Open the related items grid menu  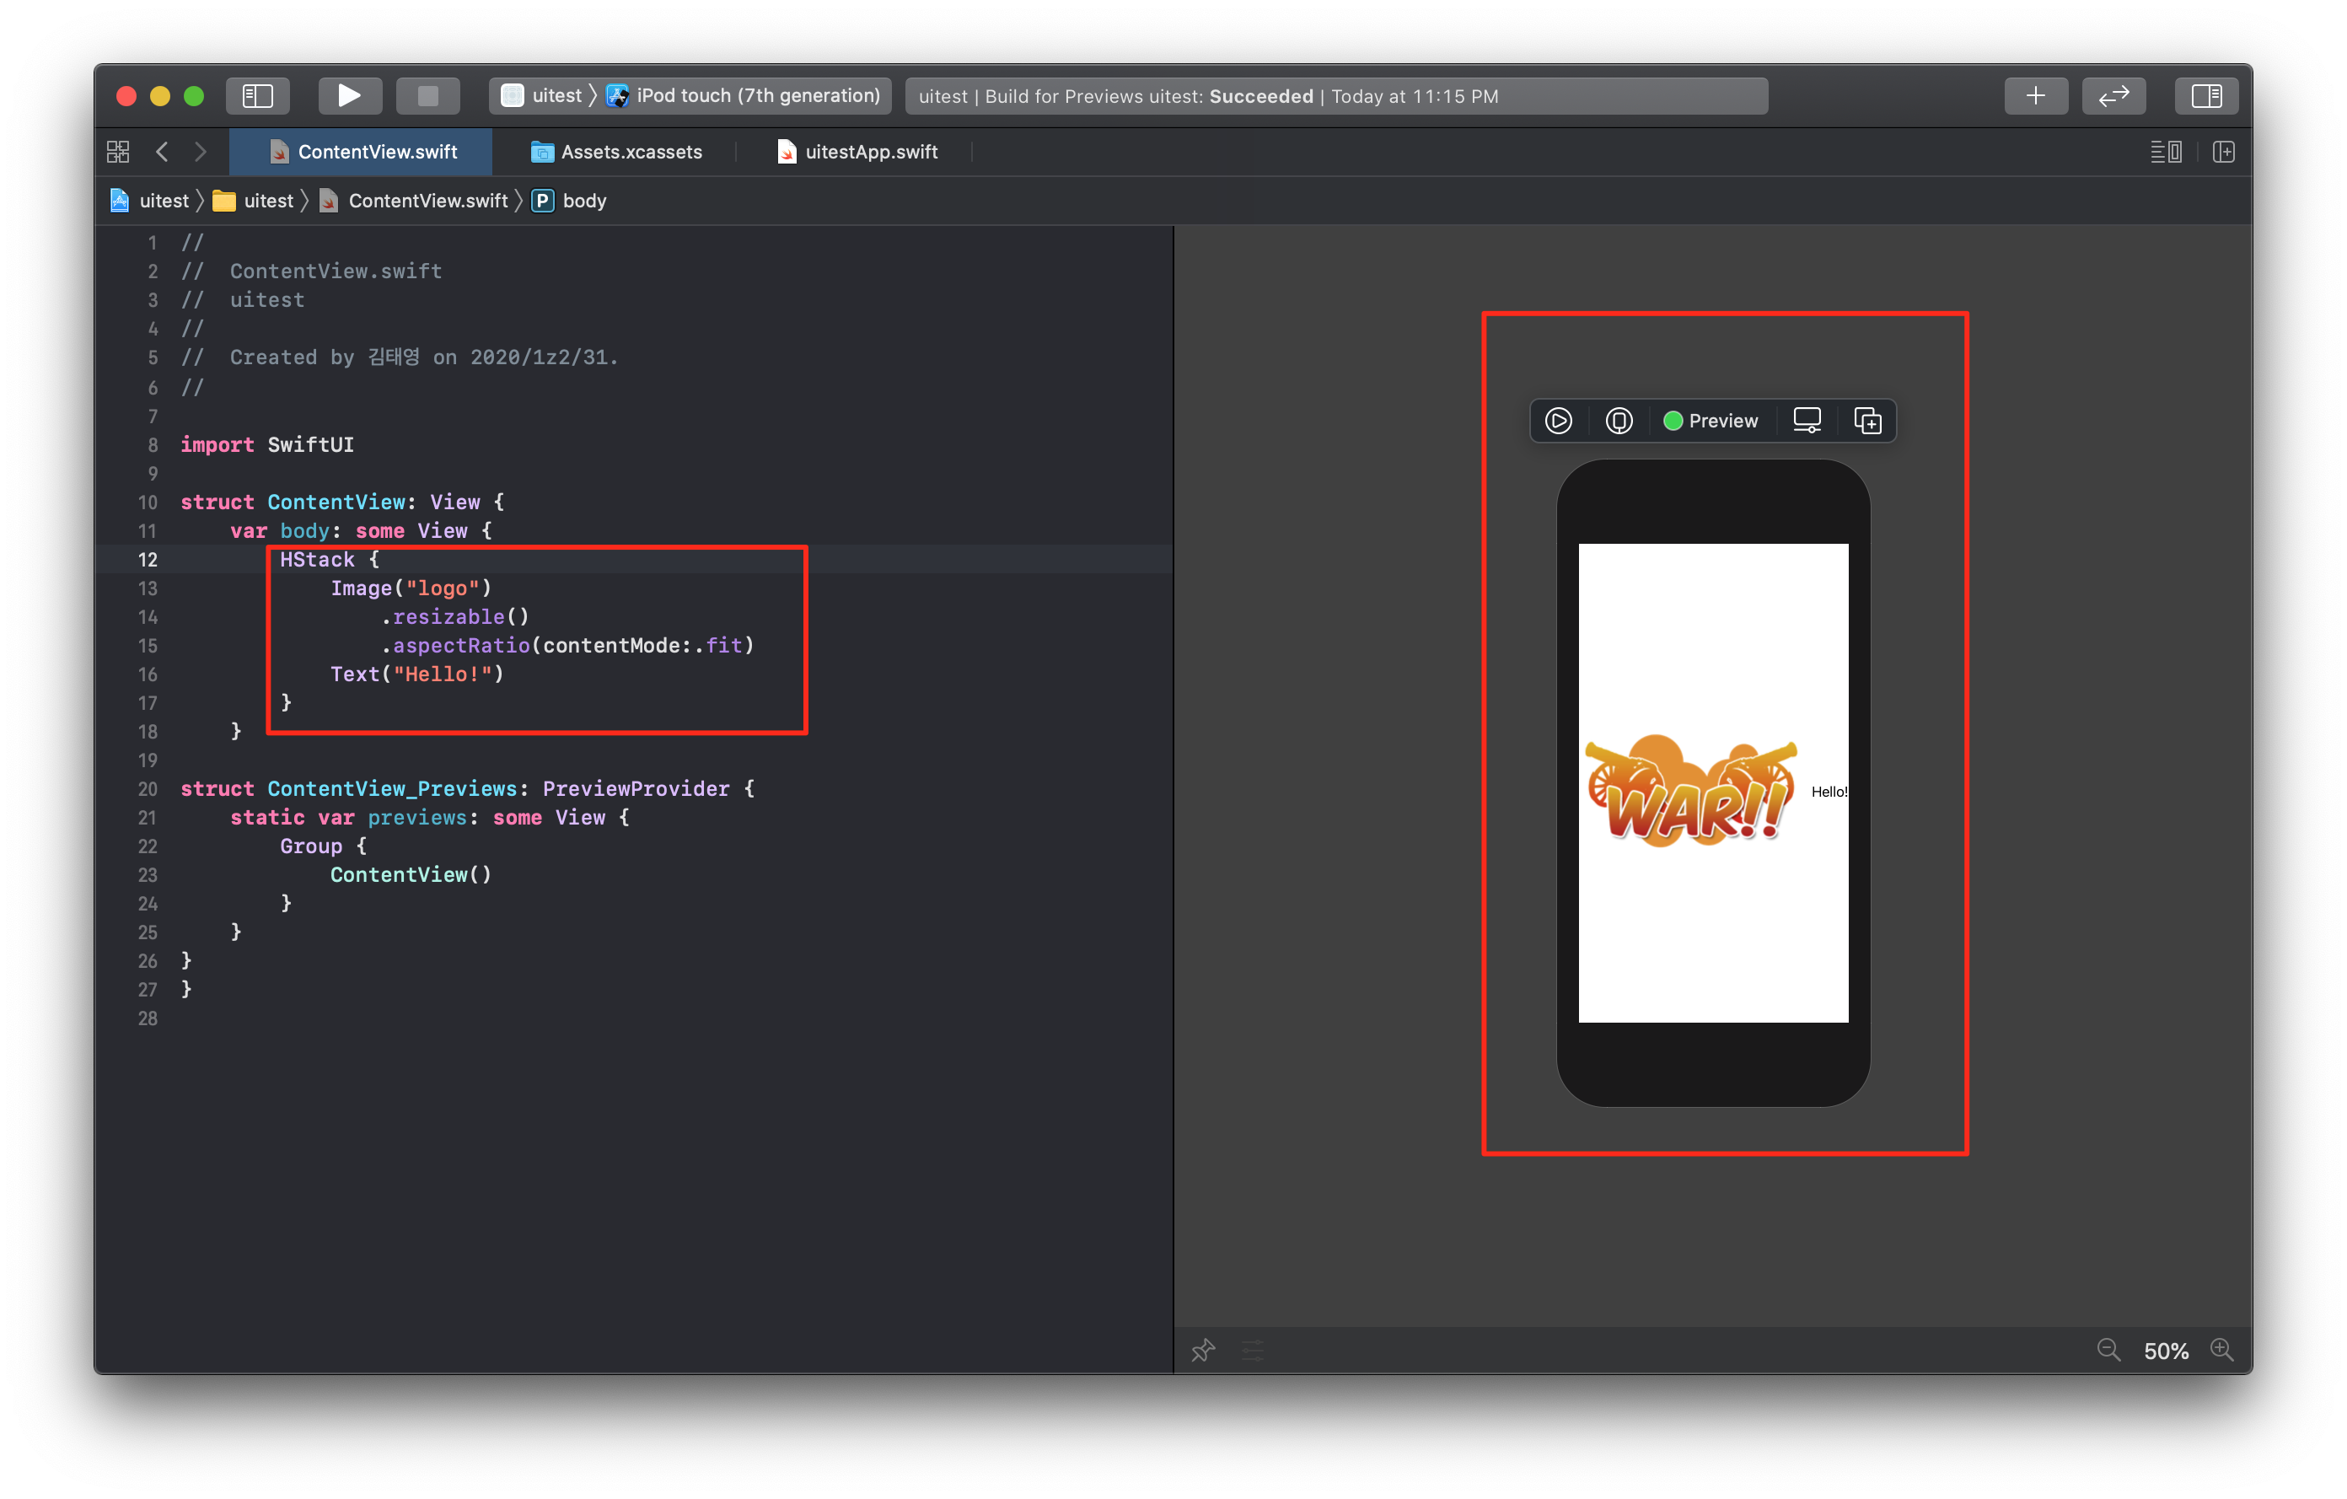tap(118, 152)
